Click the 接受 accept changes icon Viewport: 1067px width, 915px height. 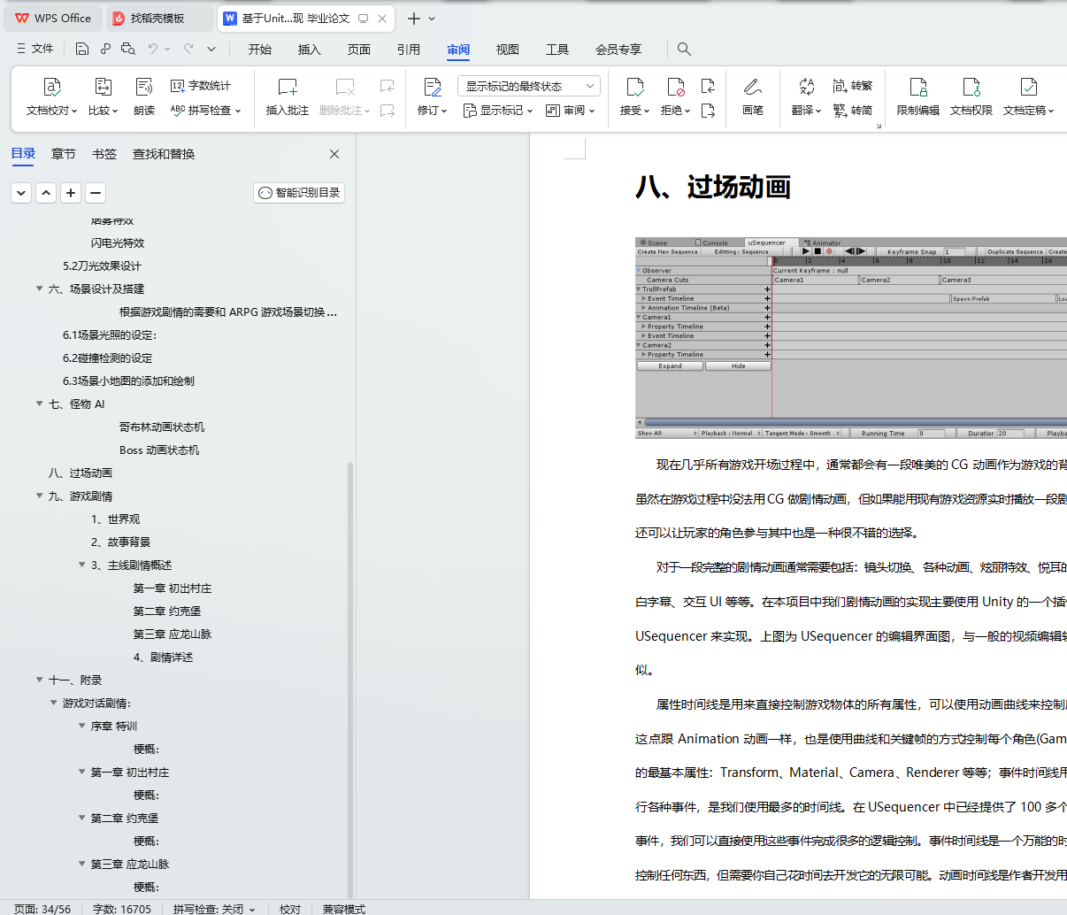click(x=635, y=87)
